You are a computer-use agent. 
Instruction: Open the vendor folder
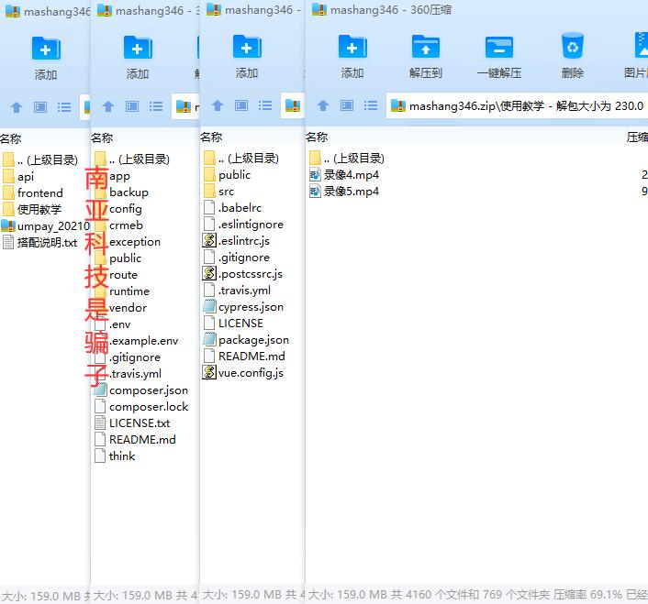(128, 308)
